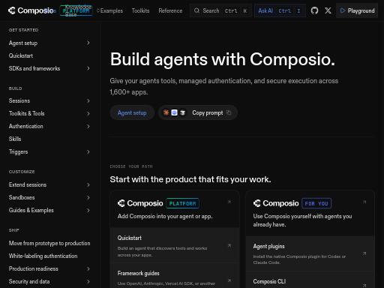Expand the Sandboxes chevron
The width and height of the screenshot is (384, 288).
[88, 197]
